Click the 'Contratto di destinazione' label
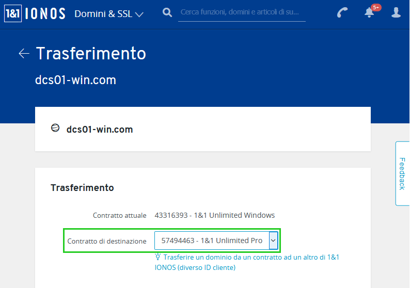The height and width of the screenshot is (288, 410). pos(107,241)
